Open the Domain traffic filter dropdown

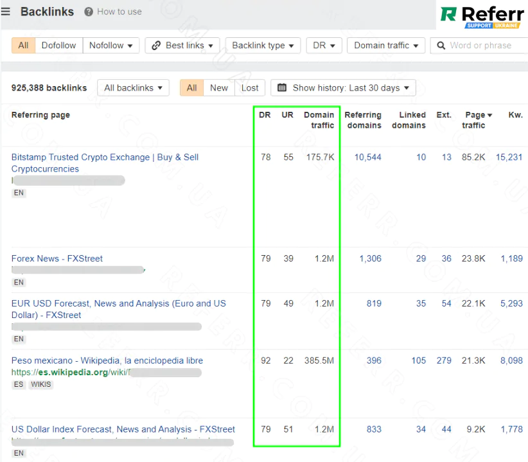[x=385, y=46]
